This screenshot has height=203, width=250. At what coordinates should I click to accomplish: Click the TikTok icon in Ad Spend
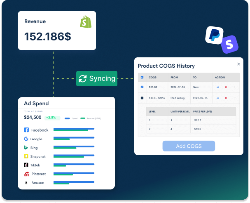tap(26, 165)
